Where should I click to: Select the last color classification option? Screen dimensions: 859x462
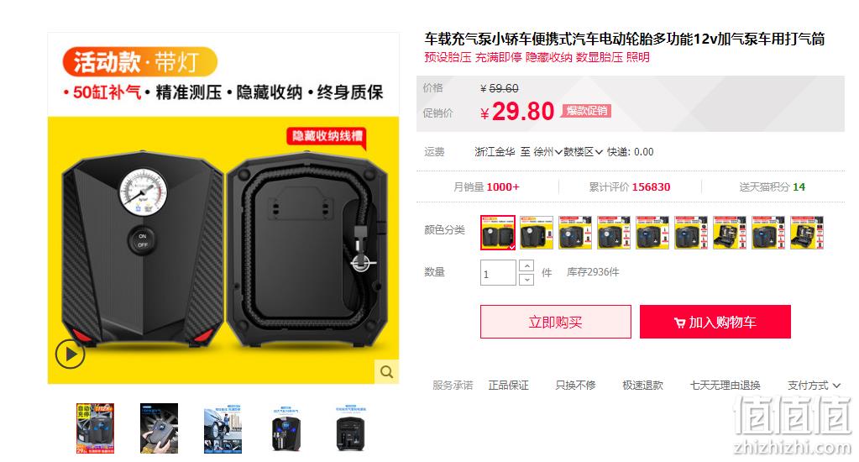[806, 233]
